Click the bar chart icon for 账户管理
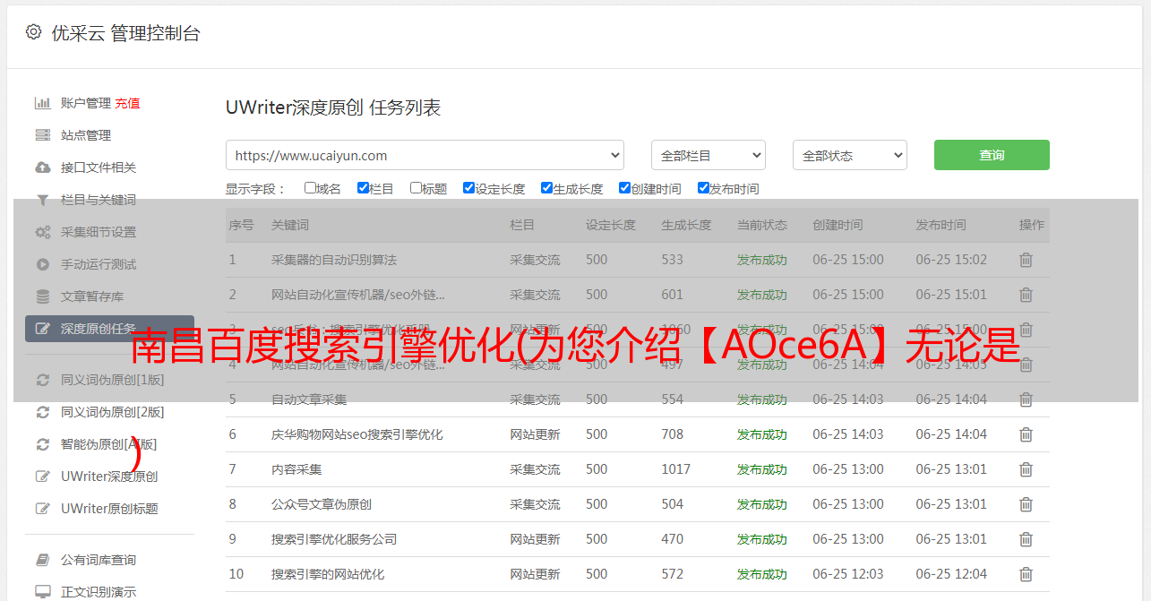This screenshot has height=601, width=1151. click(x=42, y=103)
